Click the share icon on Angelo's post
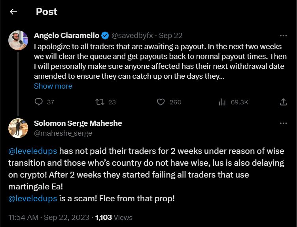 click(x=283, y=102)
